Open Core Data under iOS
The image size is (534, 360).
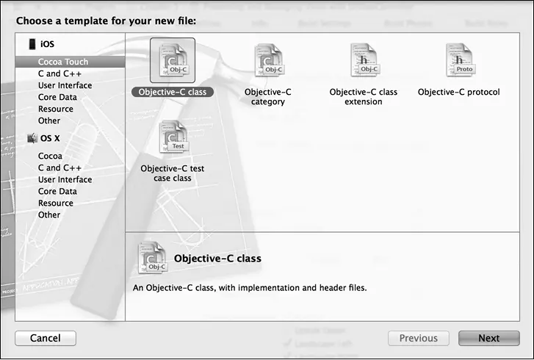(x=57, y=97)
